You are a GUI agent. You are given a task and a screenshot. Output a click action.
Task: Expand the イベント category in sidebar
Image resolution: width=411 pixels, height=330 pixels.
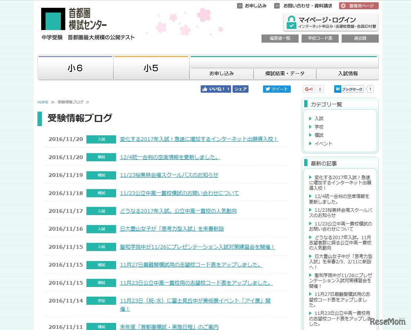(x=323, y=143)
